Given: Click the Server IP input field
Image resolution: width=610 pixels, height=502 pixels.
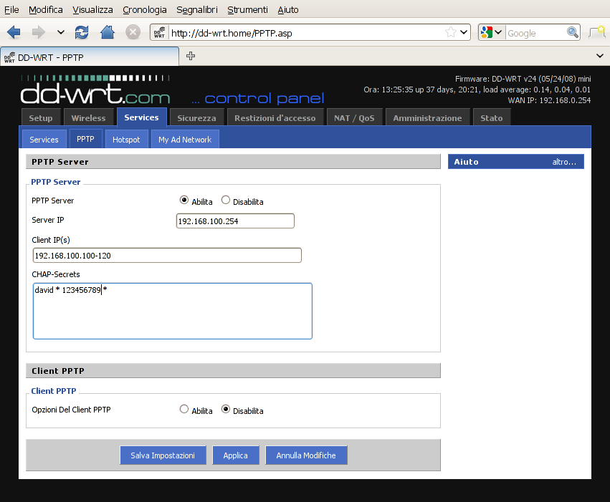Looking at the screenshot, I should pyautogui.click(x=235, y=221).
